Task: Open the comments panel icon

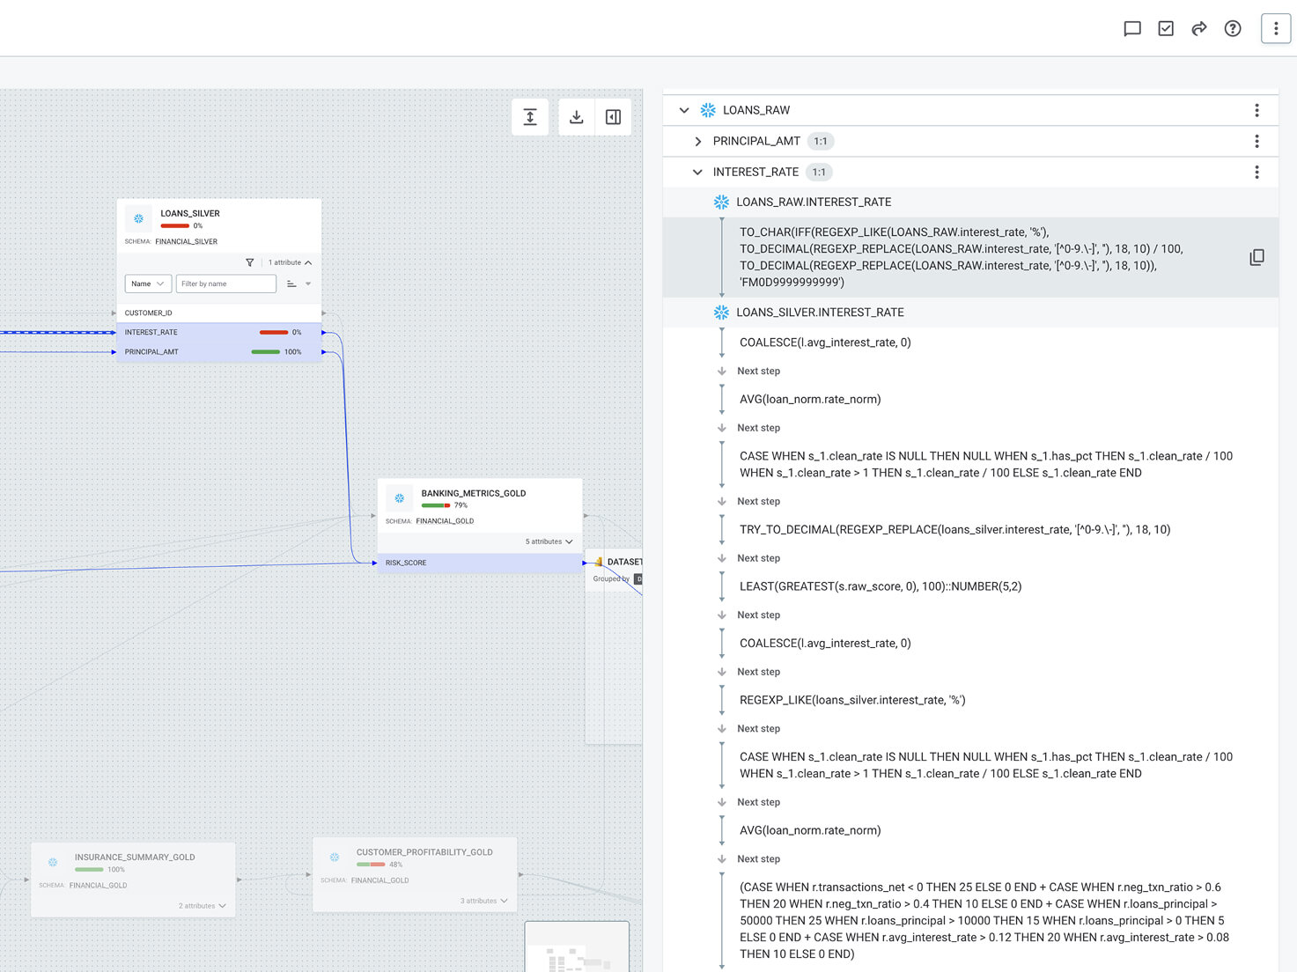Action: (1132, 28)
